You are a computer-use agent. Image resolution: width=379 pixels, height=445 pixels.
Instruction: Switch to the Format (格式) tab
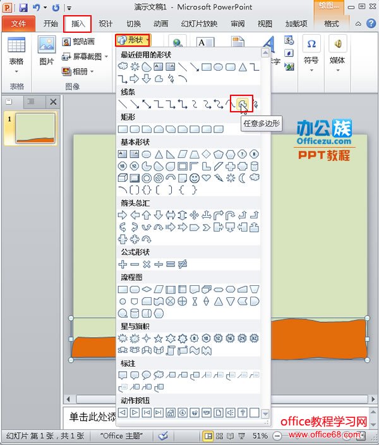point(332,24)
